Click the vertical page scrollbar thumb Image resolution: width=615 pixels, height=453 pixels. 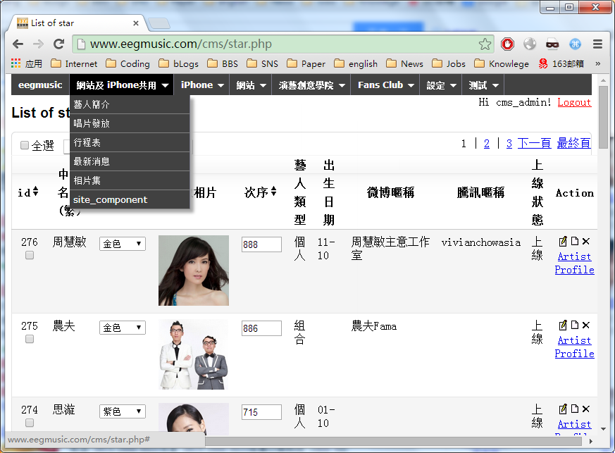pyautogui.click(x=603, y=117)
